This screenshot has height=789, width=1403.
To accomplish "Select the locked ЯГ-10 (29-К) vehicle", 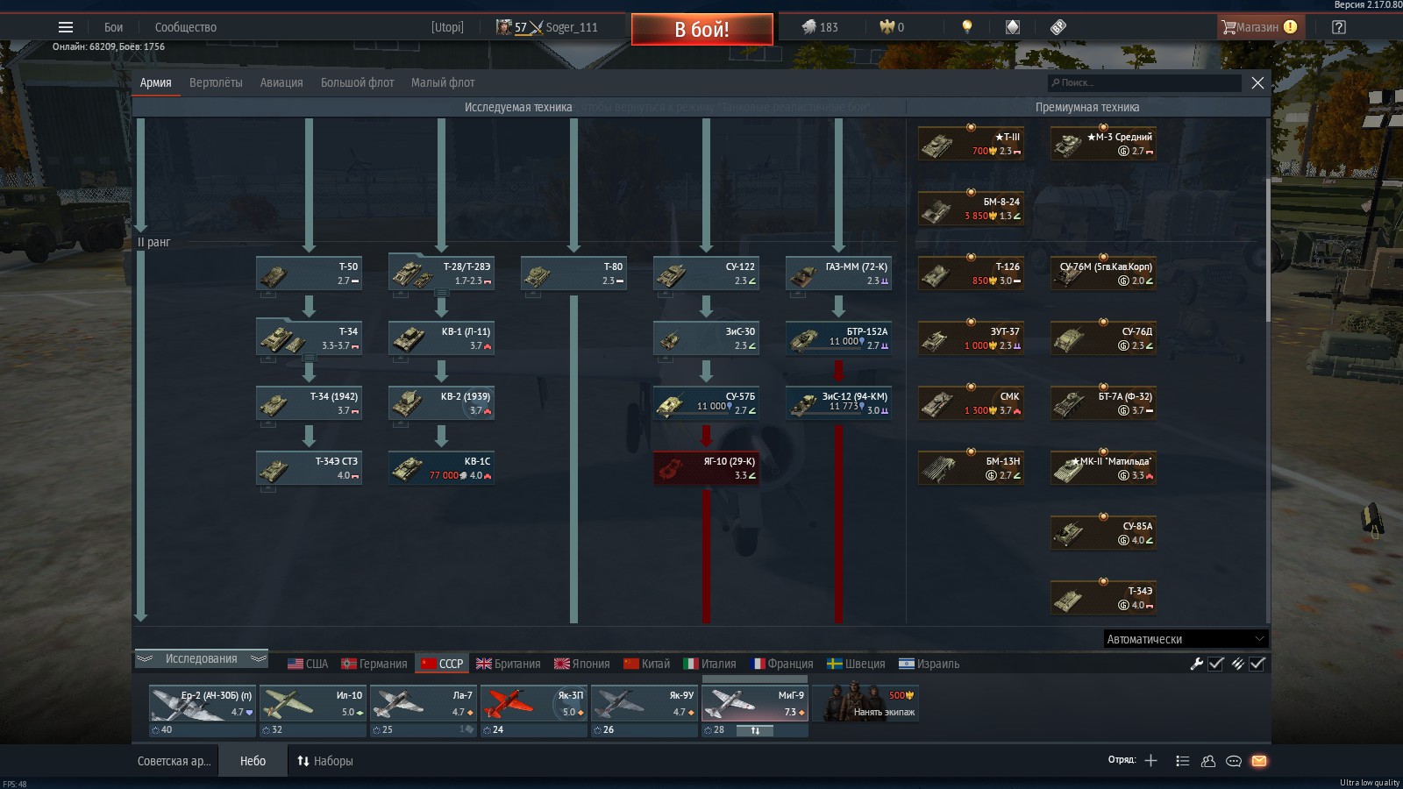I will pos(706,468).
